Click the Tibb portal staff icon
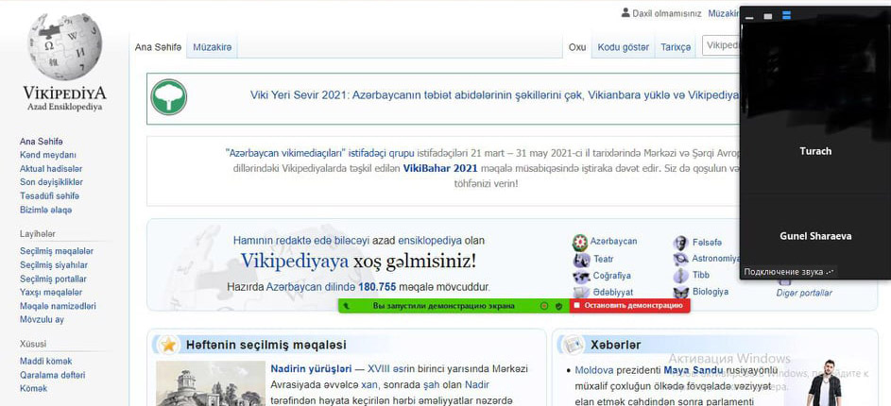Viewport: 891px width, 406px height. (680, 276)
